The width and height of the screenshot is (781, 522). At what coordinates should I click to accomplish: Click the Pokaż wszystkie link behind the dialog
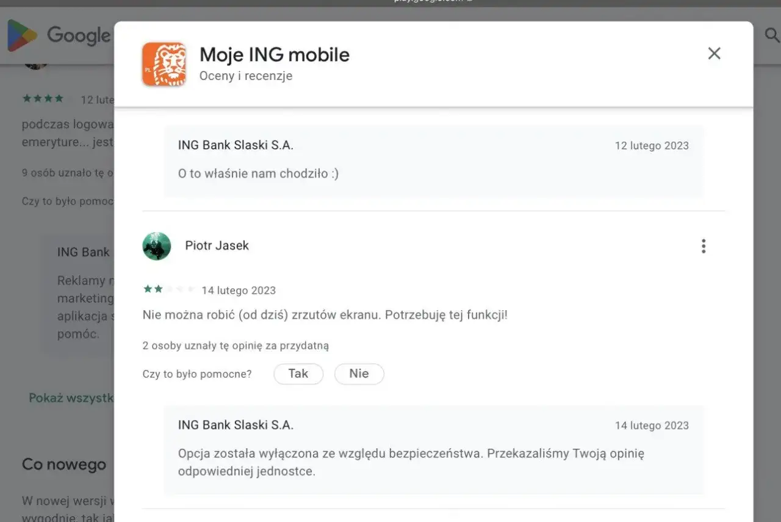tap(71, 398)
